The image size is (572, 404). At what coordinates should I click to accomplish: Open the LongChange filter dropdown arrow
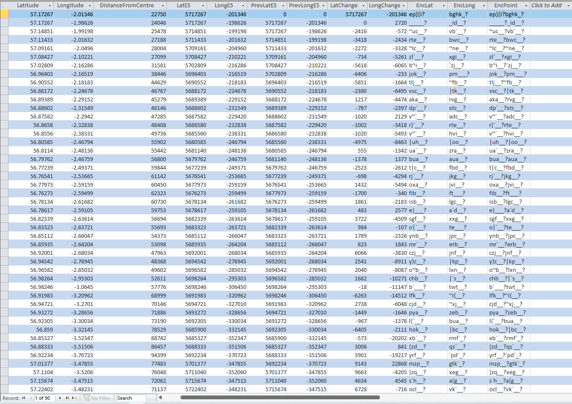pyautogui.click(x=404, y=6)
